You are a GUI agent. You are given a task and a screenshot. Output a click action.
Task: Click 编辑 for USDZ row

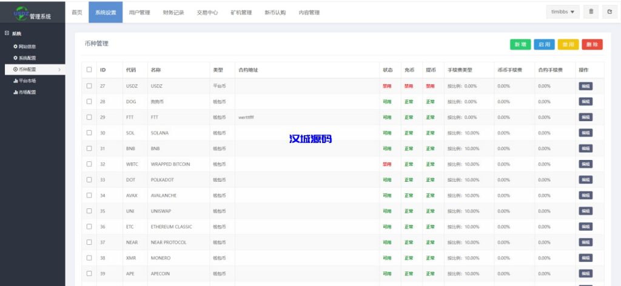[x=585, y=86]
